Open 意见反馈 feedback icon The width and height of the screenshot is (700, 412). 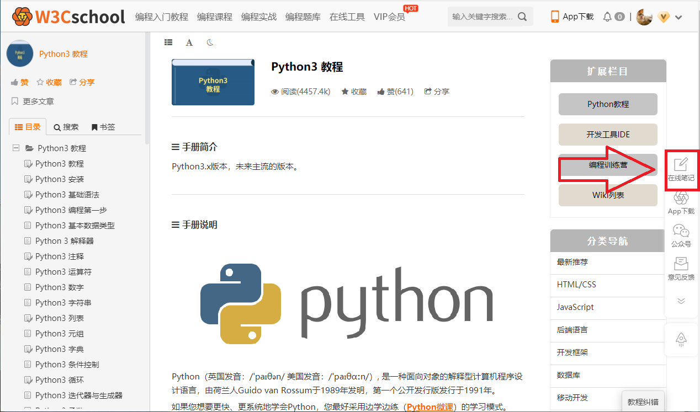681,268
